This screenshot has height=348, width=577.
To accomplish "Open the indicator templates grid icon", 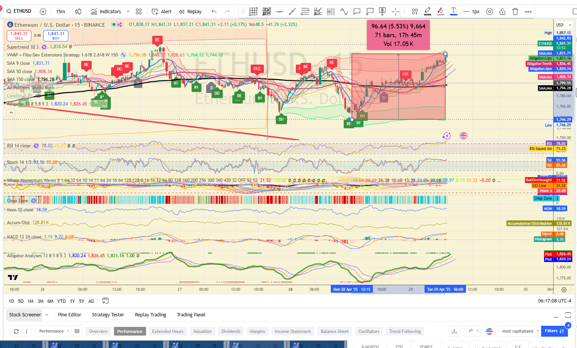I will tap(139, 12).
